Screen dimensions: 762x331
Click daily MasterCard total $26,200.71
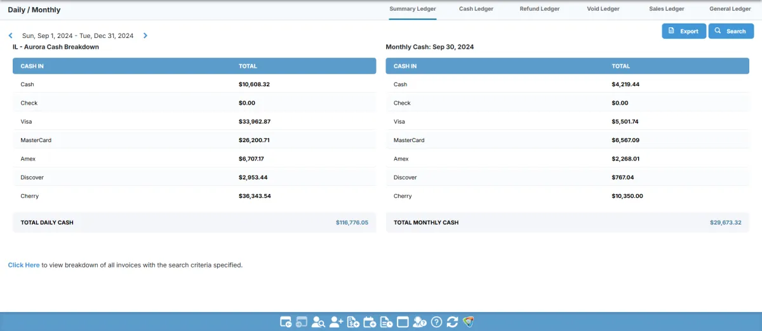click(254, 140)
